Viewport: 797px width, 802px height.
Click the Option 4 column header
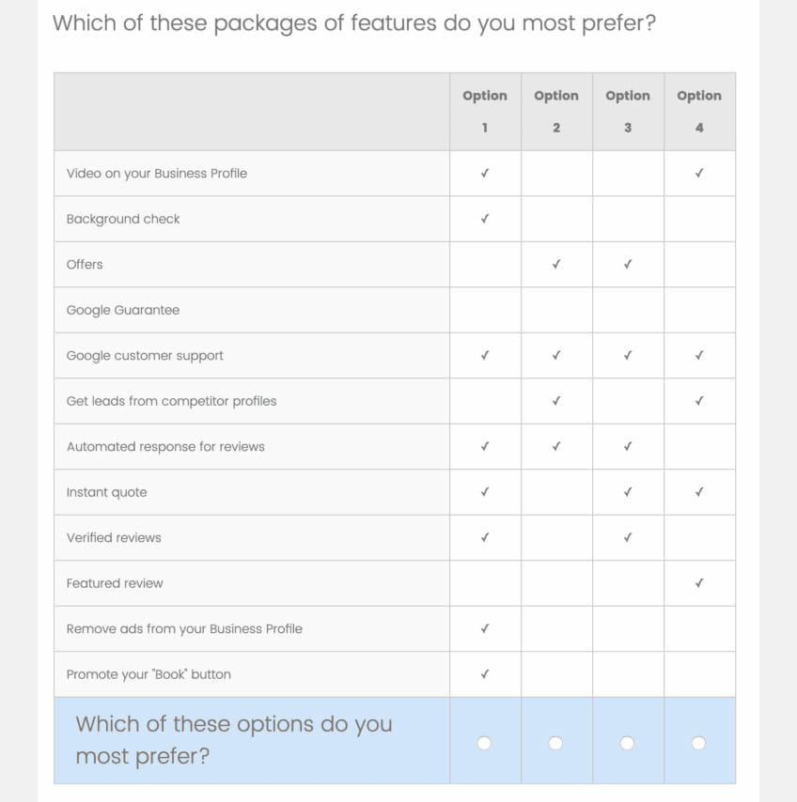(699, 111)
